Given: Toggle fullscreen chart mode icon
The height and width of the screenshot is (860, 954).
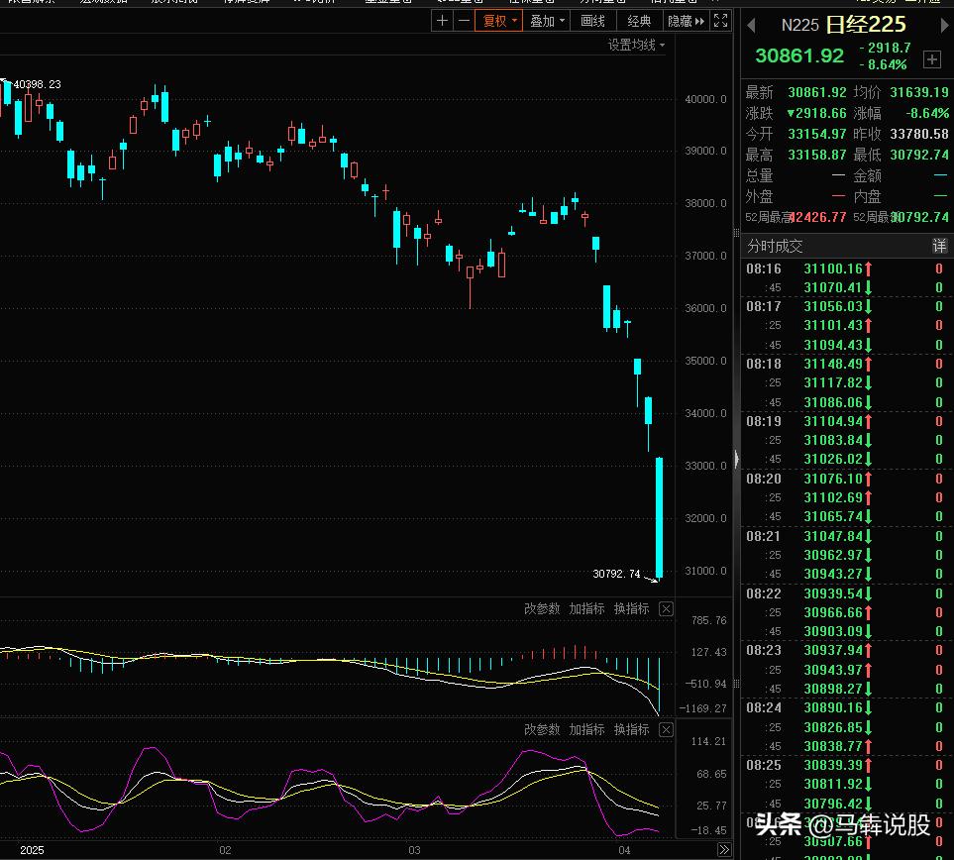Looking at the screenshot, I should point(720,22).
